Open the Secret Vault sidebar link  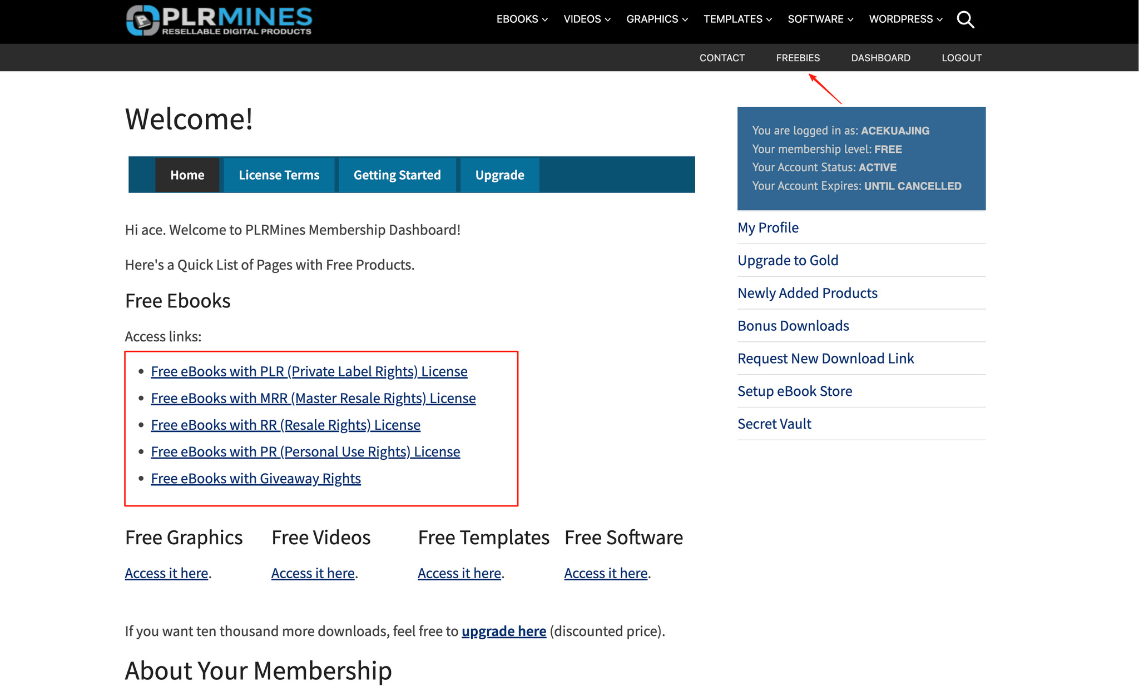tap(774, 424)
